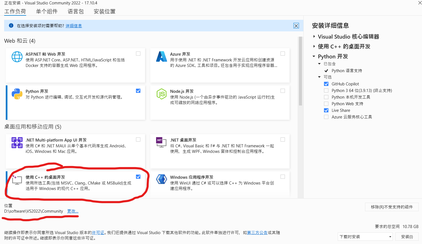Dismiss the help banner with X

pos(296,26)
